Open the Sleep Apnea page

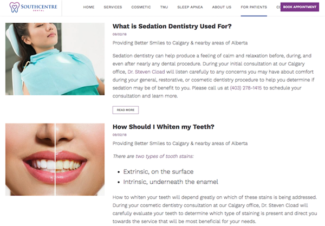(x=190, y=7)
